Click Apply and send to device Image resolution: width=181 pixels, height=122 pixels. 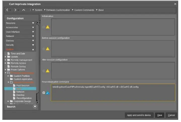tap(139, 115)
